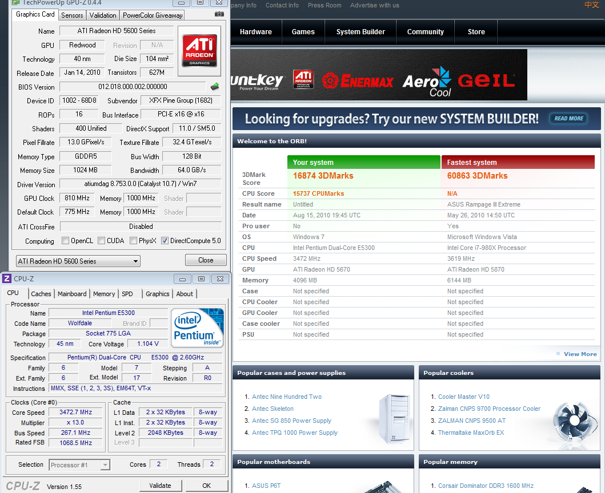Open the Games menu on the website
The width and height of the screenshot is (605, 493).
[303, 32]
